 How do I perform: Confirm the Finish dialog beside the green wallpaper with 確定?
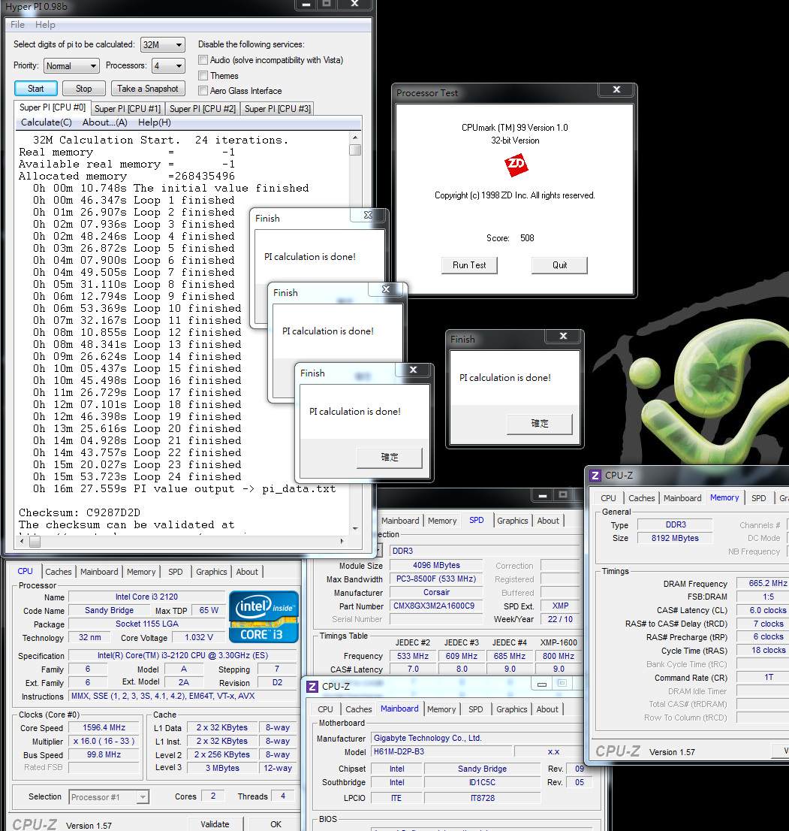point(540,424)
